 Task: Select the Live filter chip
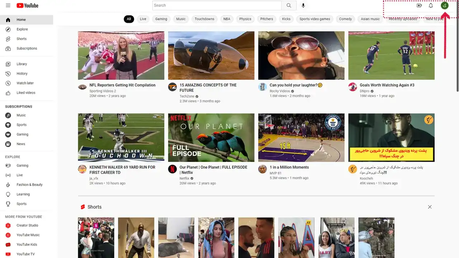pos(143,19)
